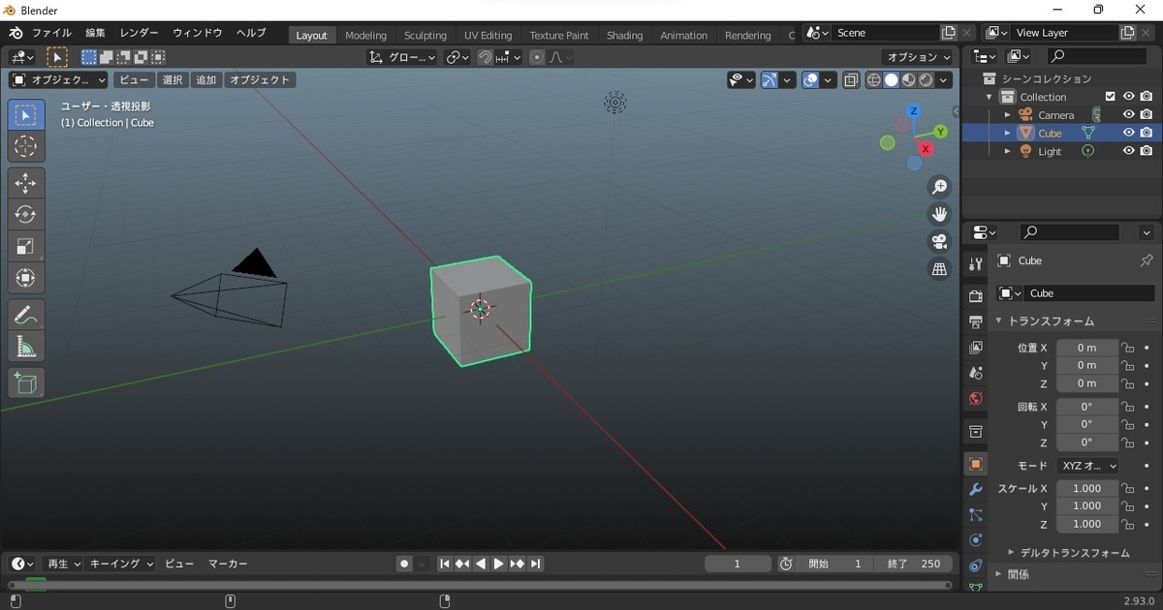This screenshot has height=610, width=1163.
Task: Switch to the UV Editing workspace tab
Action: coord(487,35)
